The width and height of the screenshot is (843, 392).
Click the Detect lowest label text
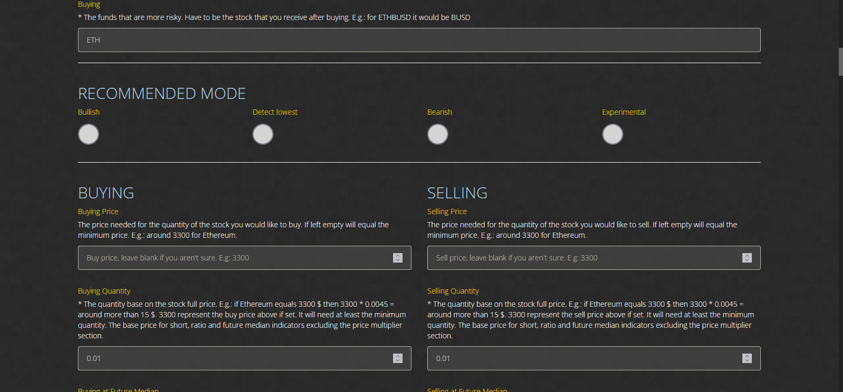point(275,112)
